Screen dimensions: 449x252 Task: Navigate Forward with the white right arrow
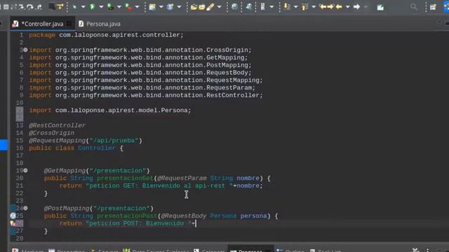click(x=356, y=7)
